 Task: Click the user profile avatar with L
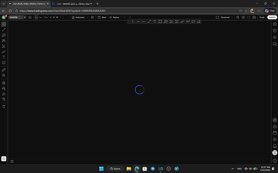(4, 17)
